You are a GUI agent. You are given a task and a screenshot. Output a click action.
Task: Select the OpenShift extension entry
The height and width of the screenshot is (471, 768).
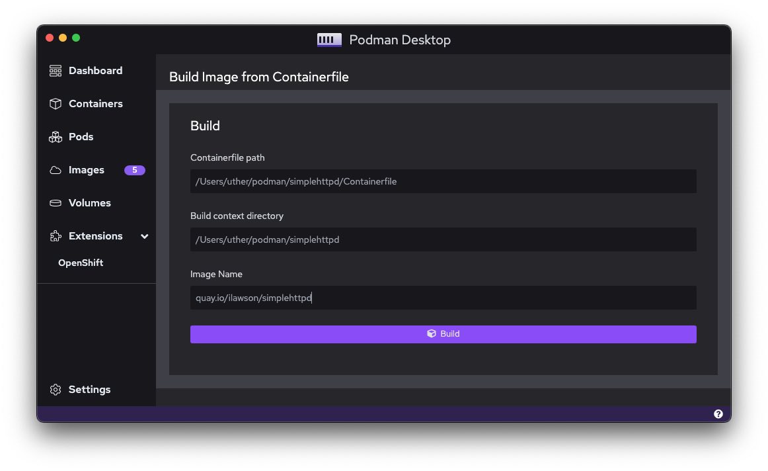[x=81, y=263]
